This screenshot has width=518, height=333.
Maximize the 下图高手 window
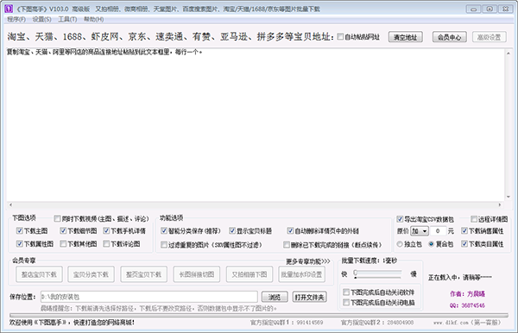coord(490,9)
